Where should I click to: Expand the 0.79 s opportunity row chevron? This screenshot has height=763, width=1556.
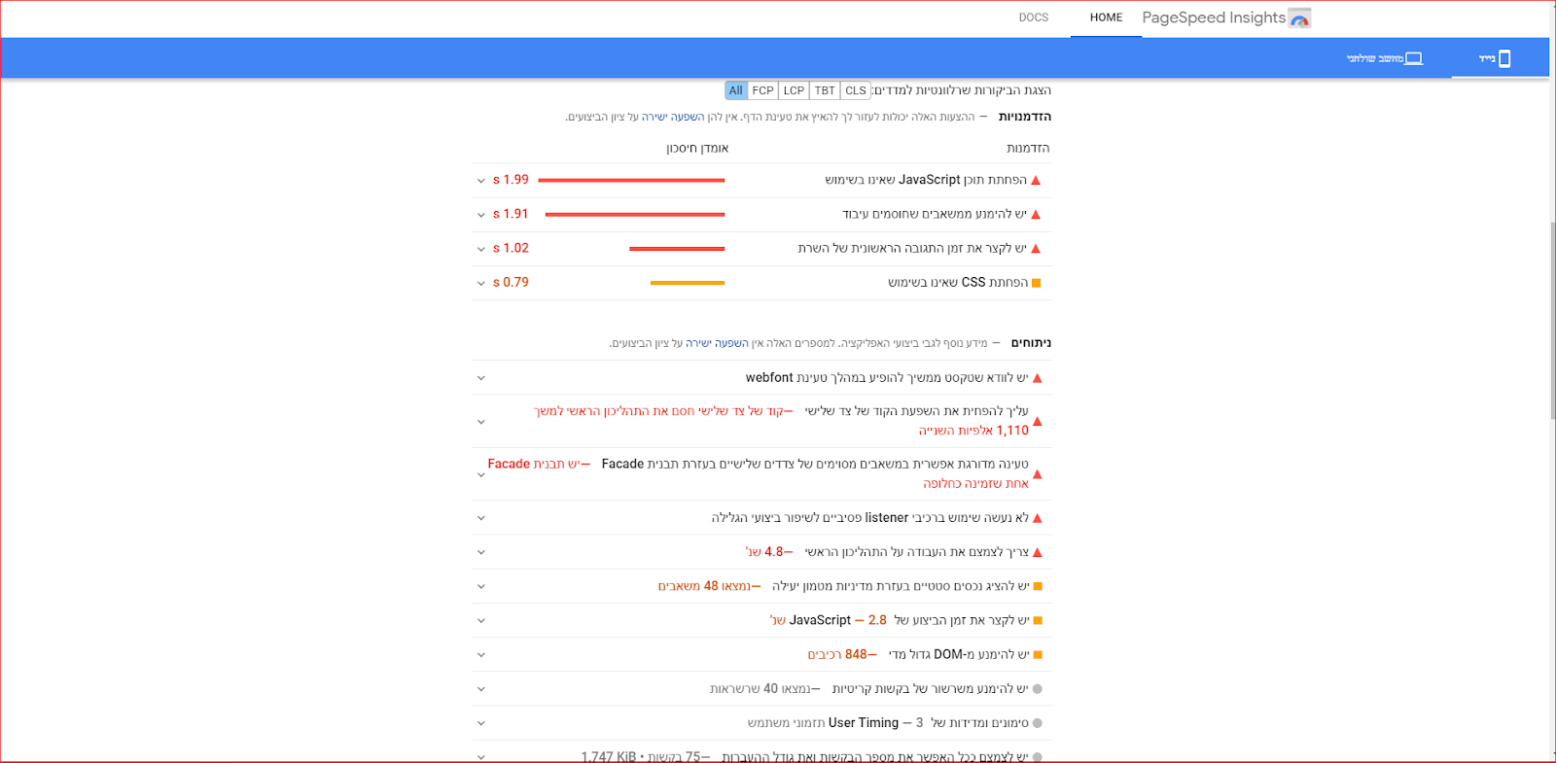(480, 283)
